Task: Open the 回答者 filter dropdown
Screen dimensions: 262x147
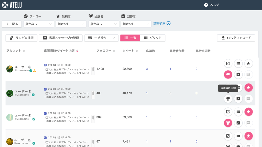Action: pos(136,24)
